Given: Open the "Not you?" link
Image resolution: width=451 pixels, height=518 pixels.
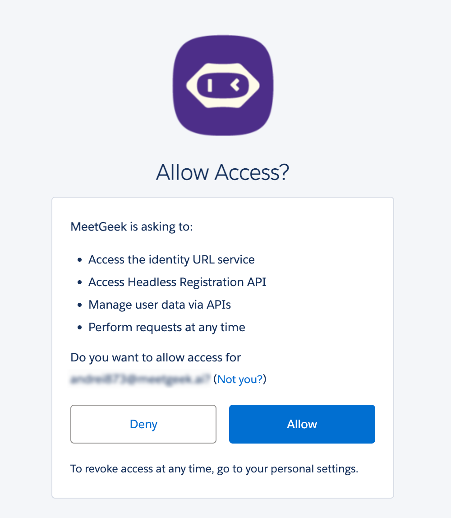Looking at the screenshot, I should tap(240, 379).
